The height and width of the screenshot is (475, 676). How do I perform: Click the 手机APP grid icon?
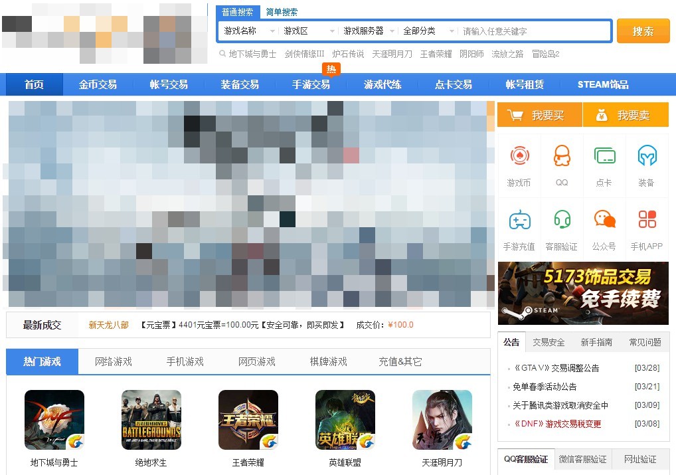[646, 220]
